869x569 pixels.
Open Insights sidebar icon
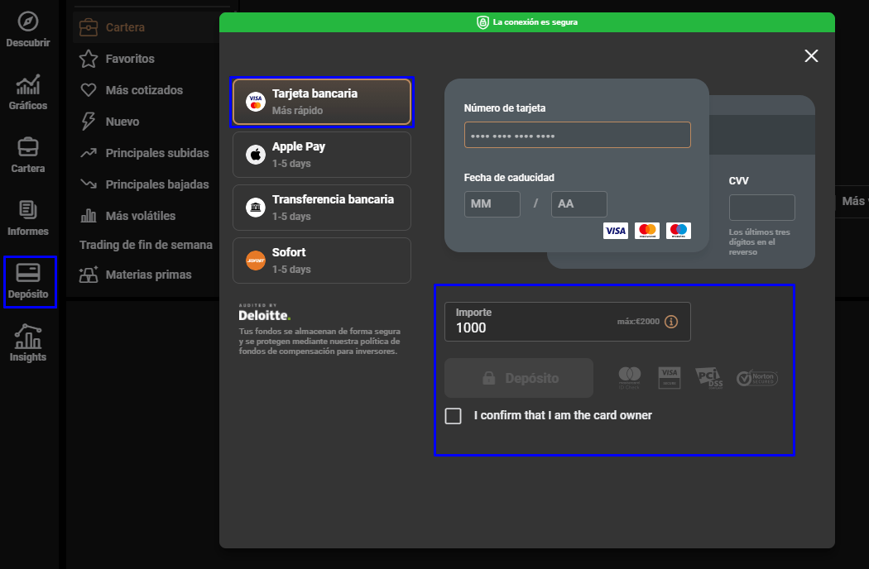(x=28, y=337)
